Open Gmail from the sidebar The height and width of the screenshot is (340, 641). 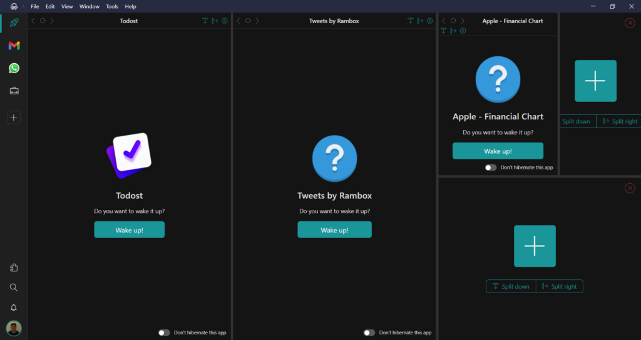14,45
